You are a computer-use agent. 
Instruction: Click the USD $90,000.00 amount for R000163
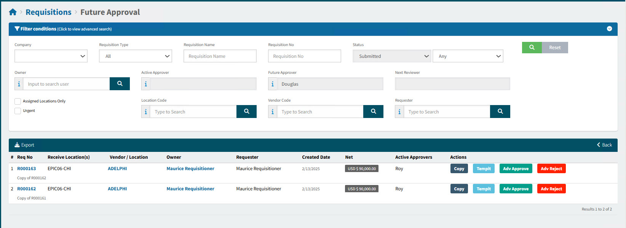pyautogui.click(x=362, y=169)
